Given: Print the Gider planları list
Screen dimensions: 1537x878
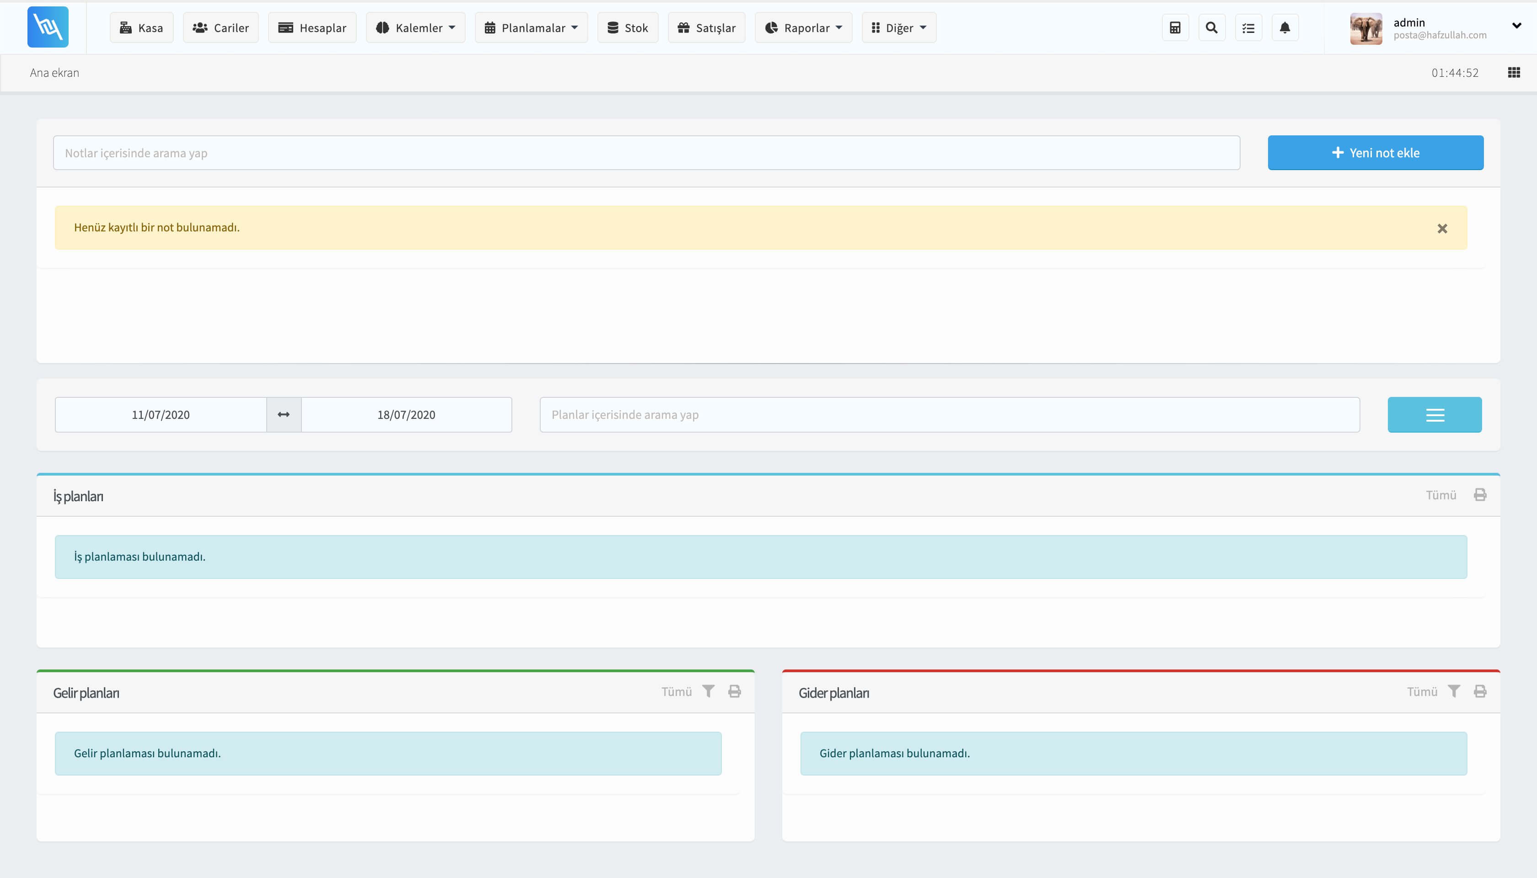Looking at the screenshot, I should (x=1480, y=691).
